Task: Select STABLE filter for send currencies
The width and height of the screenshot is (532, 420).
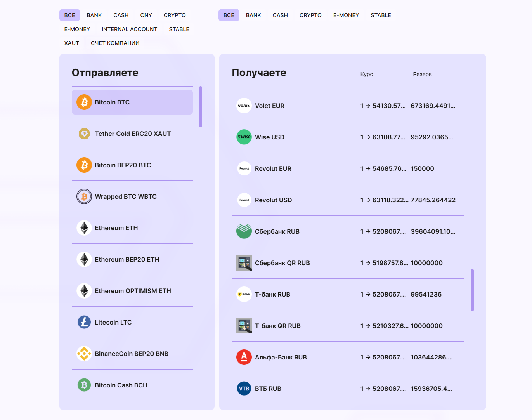Action: [179, 29]
